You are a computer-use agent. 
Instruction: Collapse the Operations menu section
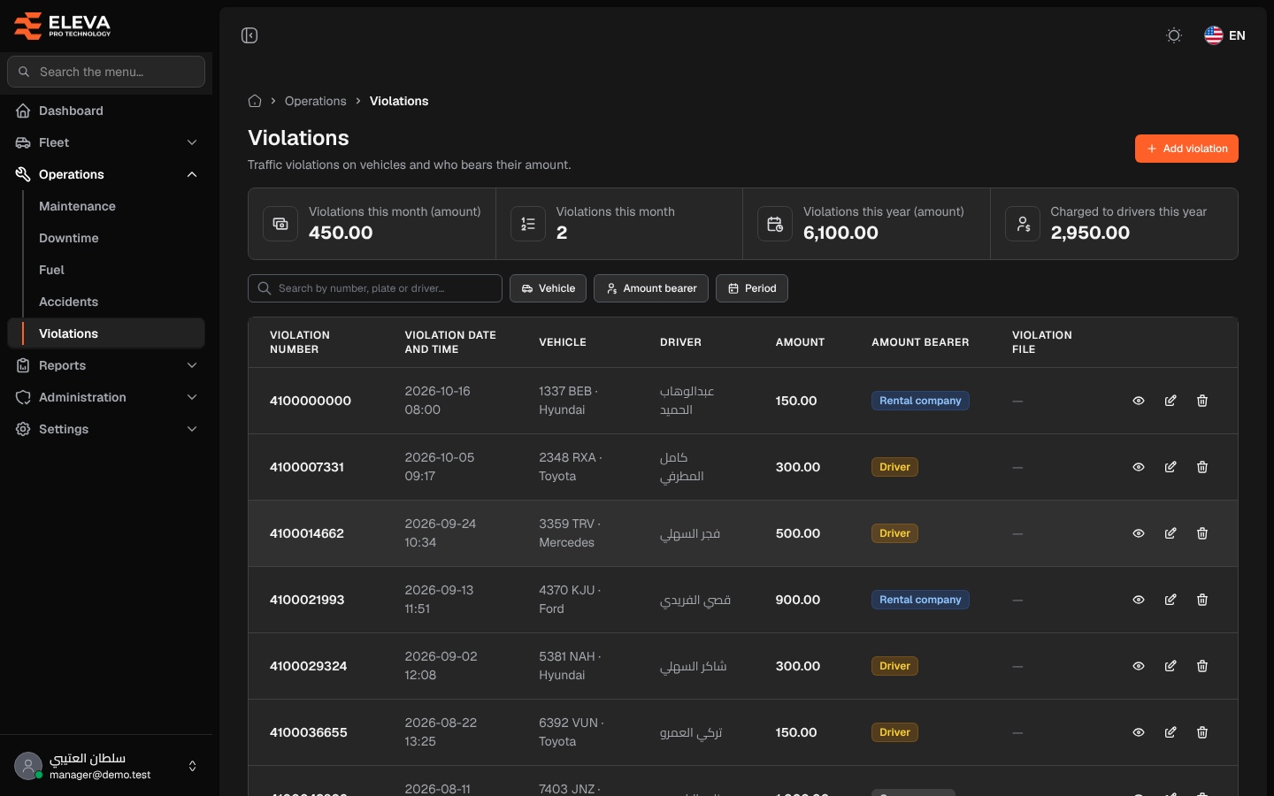(106, 174)
